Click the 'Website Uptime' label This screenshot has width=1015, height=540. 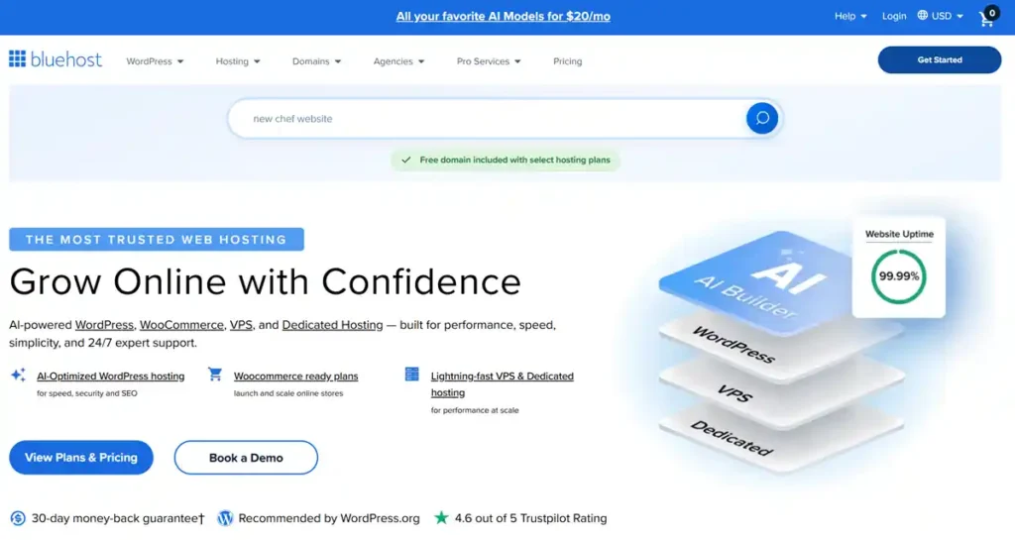[x=899, y=234]
